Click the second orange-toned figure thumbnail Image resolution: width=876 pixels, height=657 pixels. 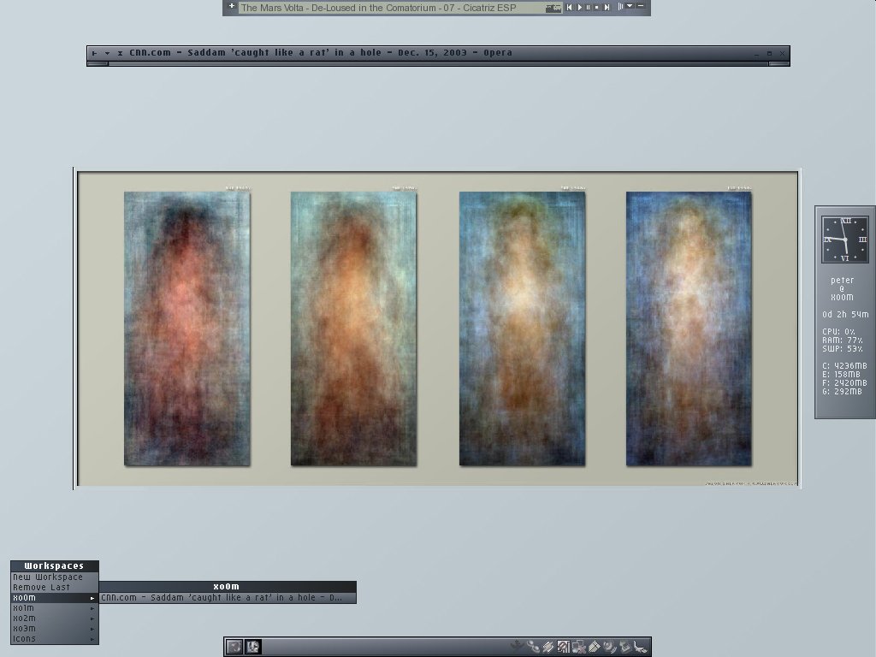353,328
